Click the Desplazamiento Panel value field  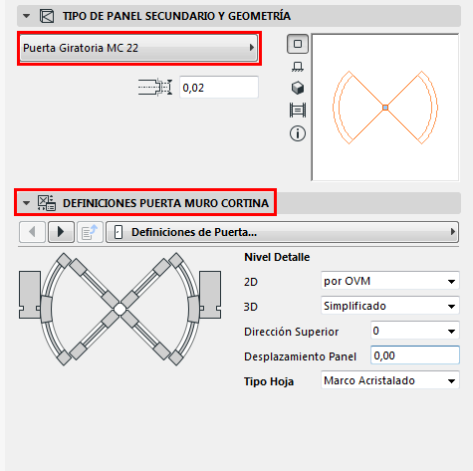[415, 355]
